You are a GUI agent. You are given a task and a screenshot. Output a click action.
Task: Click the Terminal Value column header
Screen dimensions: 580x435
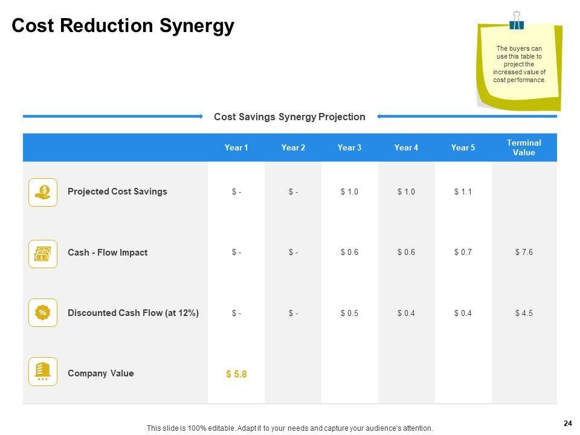point(524,147)
